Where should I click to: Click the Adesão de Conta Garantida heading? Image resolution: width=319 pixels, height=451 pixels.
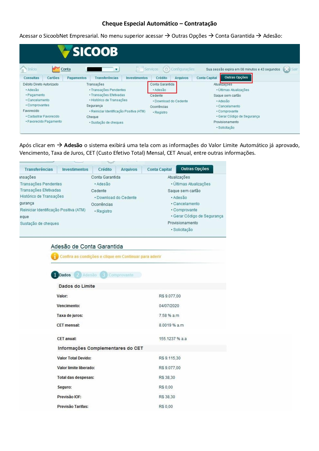click(87, 247)
